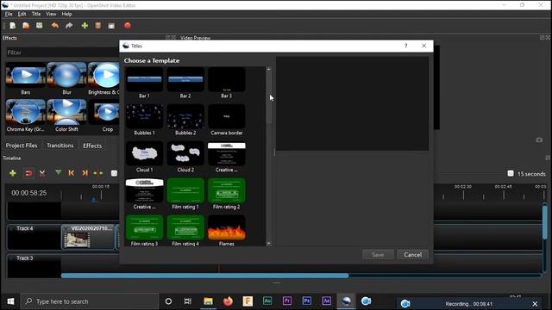The width and height of the screenshot is (552, 310).
Task: Select the Film rating 3 template
Action: [144, 231]
